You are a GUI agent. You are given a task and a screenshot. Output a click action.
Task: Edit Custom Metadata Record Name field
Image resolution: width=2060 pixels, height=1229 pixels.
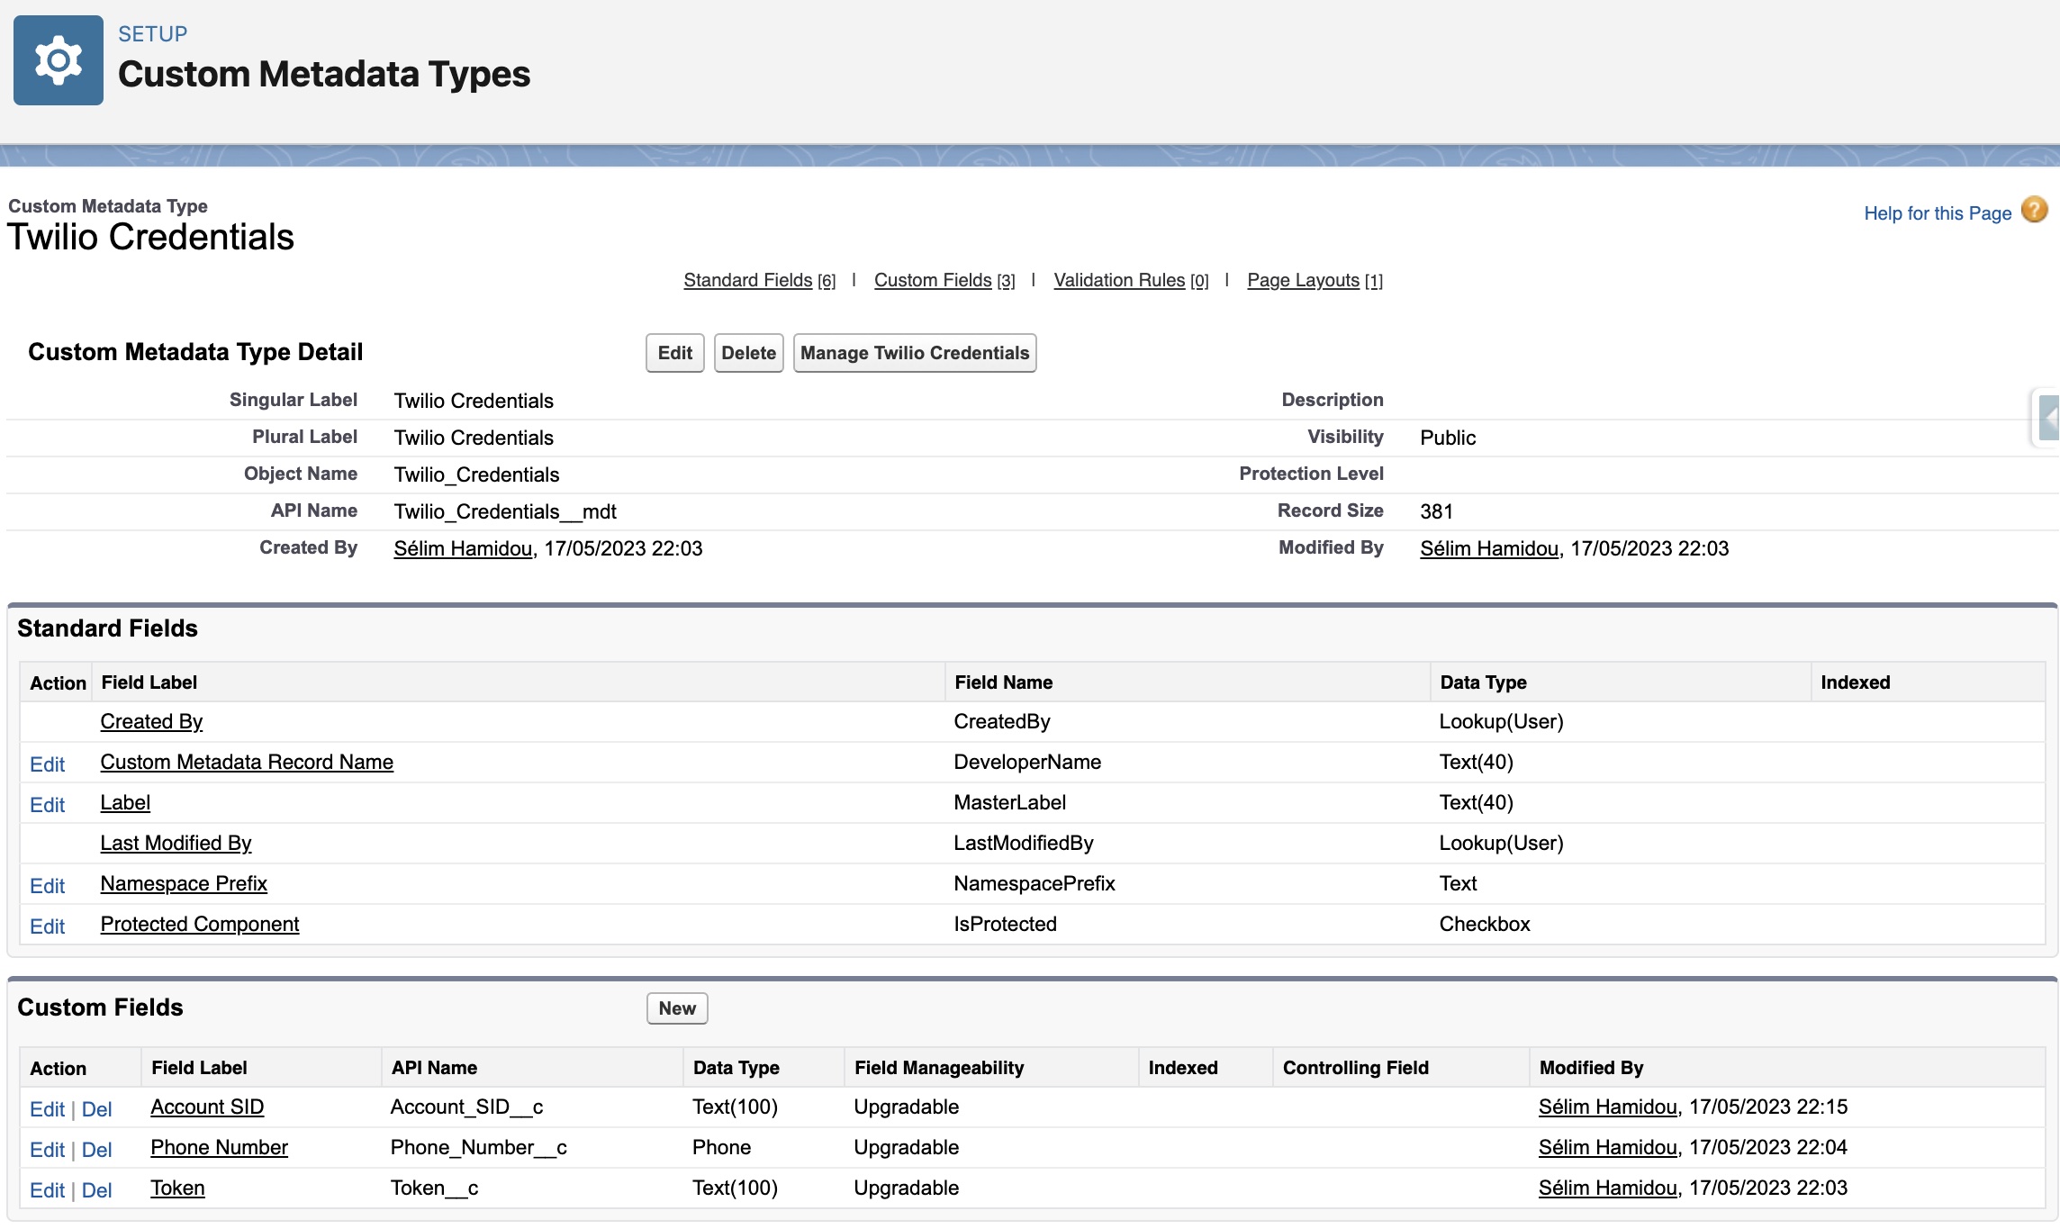point(47,764)
